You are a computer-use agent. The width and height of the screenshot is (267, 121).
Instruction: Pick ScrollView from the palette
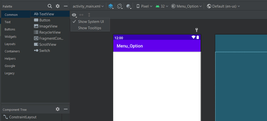point(50,45)
